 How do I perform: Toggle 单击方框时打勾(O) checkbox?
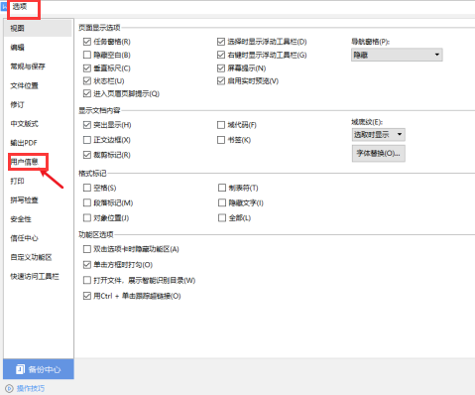87,265
